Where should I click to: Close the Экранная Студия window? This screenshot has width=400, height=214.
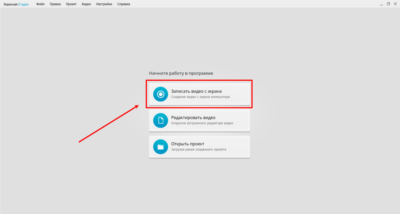coord(395,4)
